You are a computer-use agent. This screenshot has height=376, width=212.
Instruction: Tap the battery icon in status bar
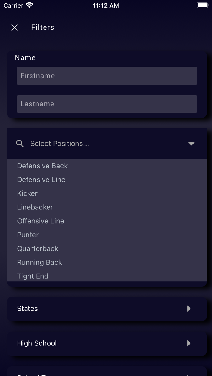(202, 5)
